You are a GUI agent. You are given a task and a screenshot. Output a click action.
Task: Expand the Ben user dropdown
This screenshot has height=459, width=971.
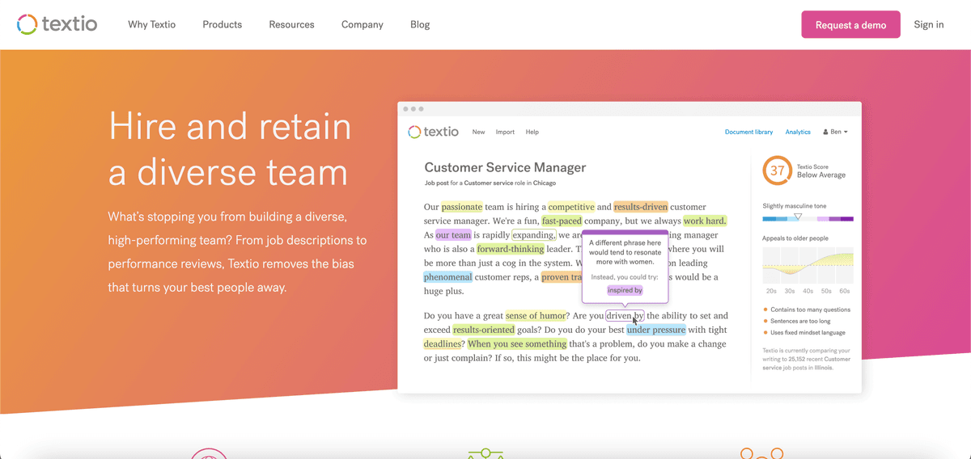835,132
